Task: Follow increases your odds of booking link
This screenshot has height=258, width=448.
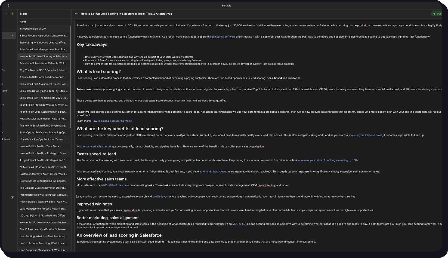Action: [x=328, y=160]
